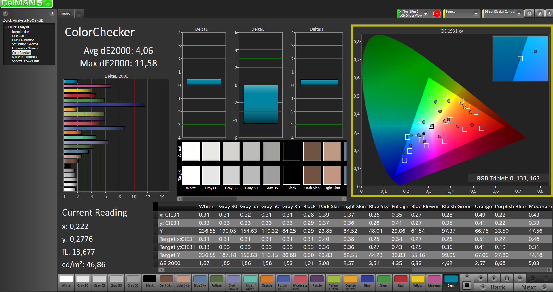Click the red meter status indicator
The width and height of the screenshot is (553, 292).
point(437,14)
